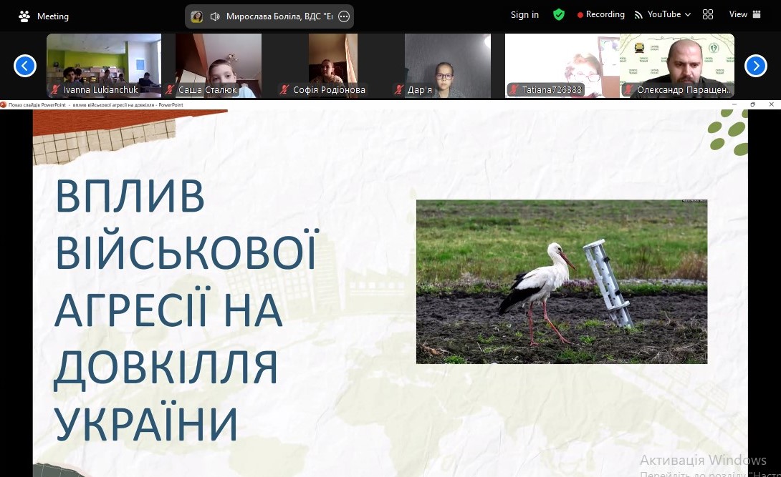Screen dimensions: 781x477
Task: Click the muted mic icon on Саша Сталюк
Action: pos(170,89)
